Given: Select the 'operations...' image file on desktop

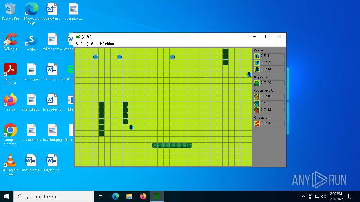Looking at the screenshot, I should click(x=73, y=12).
